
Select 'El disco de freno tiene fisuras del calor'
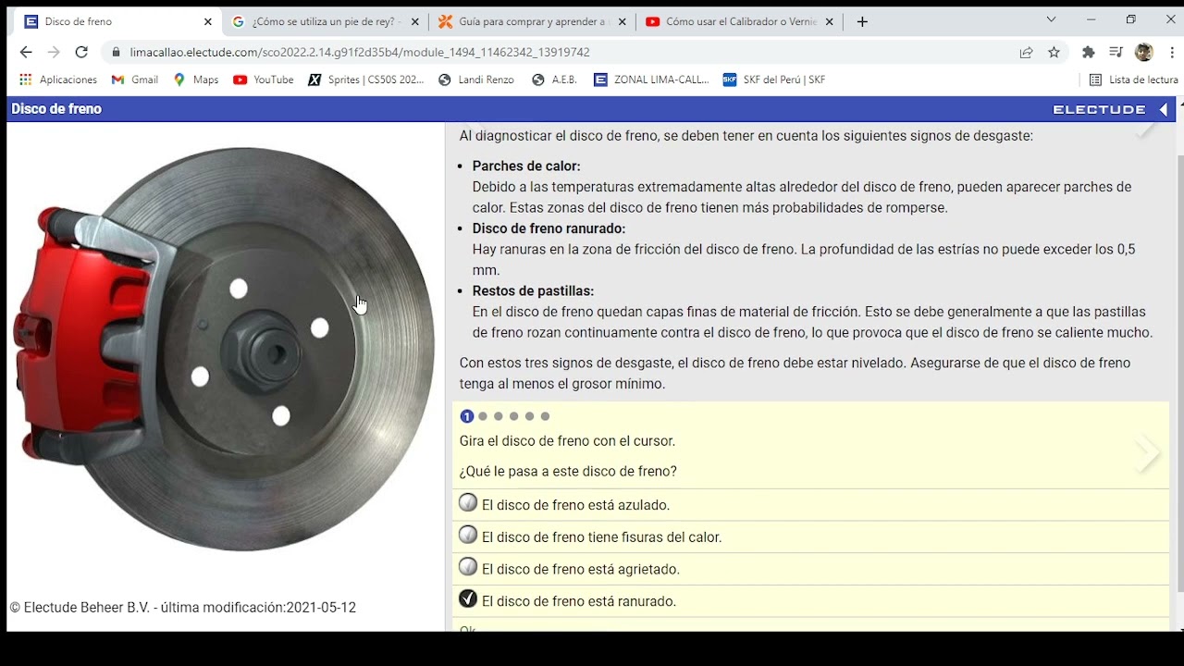pyautogui.click(x=468, y=536)
